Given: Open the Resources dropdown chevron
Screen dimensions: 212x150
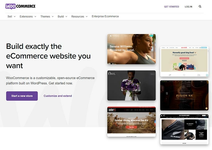Looking at the screenshot, I should coord(87,16).
